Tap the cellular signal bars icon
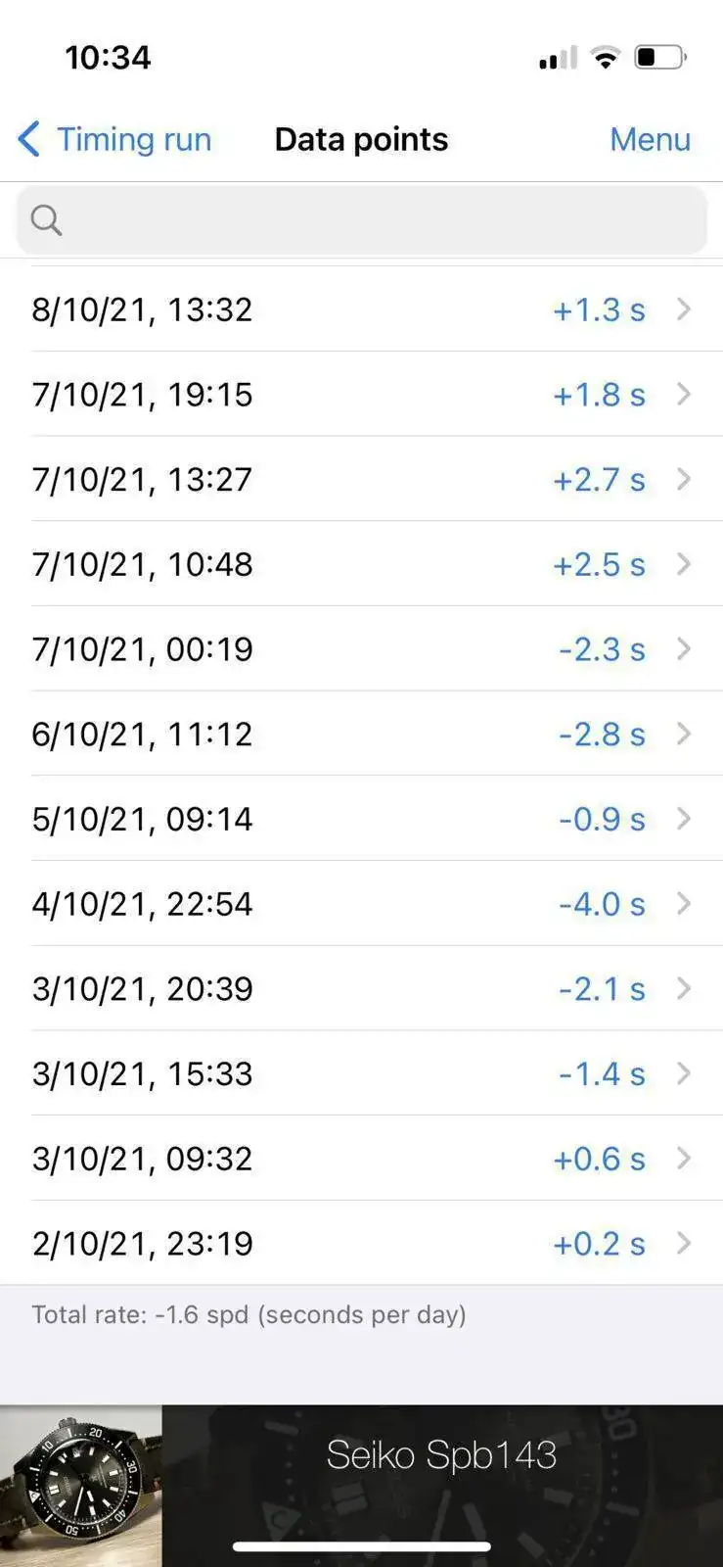 [559, 58]
